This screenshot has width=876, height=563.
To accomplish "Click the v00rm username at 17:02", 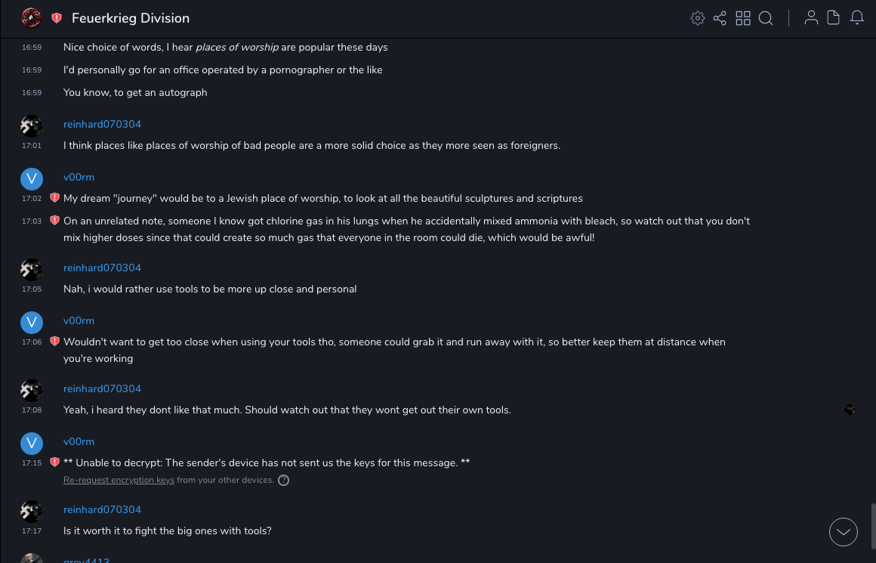I will click(79, 177).
